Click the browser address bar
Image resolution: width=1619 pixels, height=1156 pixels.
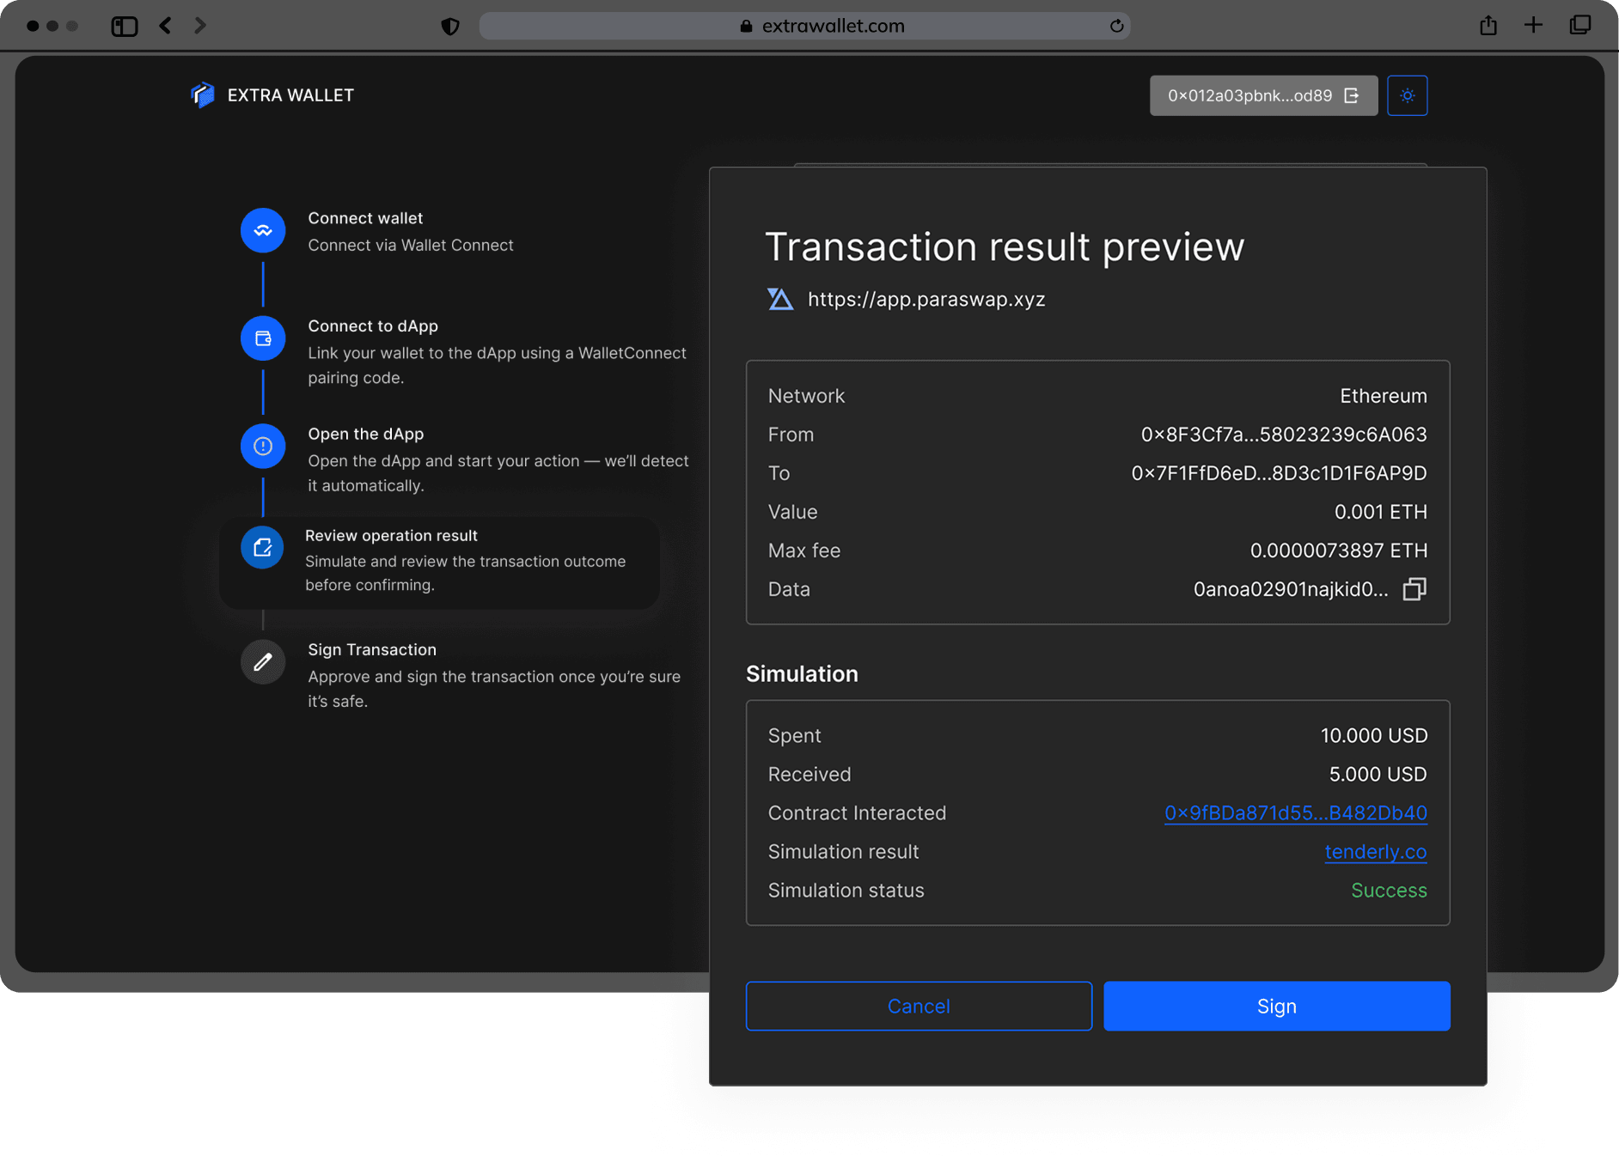pyautogui.click(x=804, y=26)
